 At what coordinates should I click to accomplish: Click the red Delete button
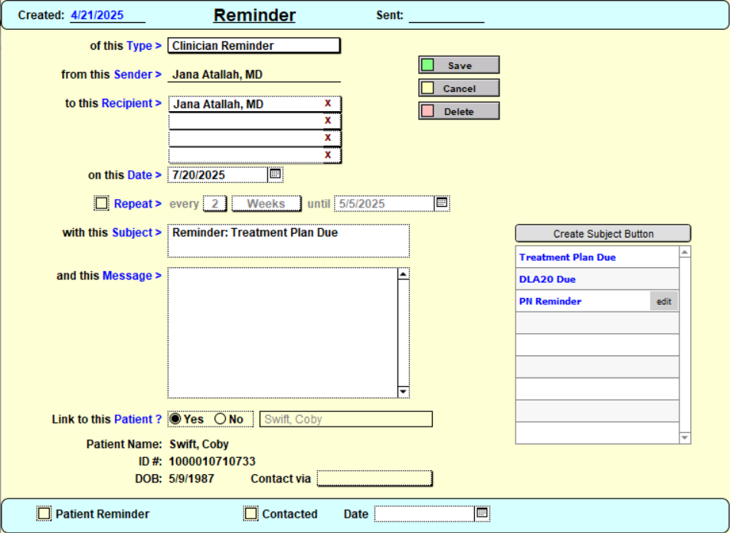pos(459,112)
